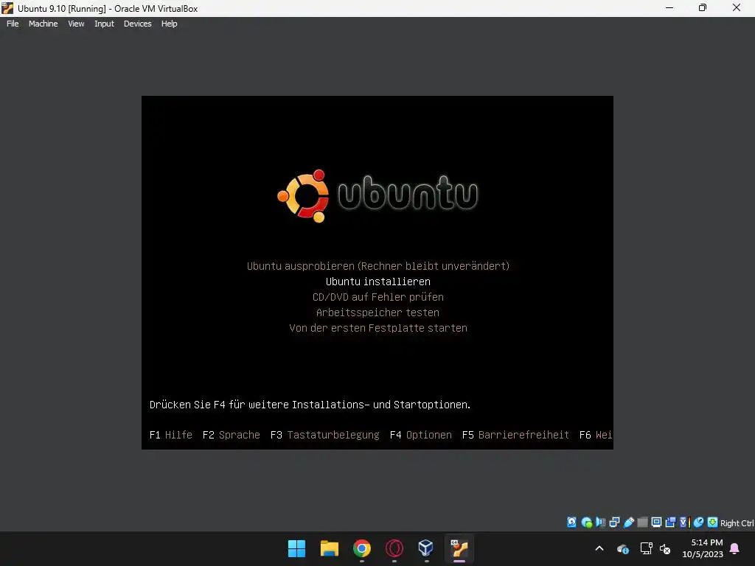Click the F4 Optionen option
Viewport: 755px width, 566px height.
(421, 435)
